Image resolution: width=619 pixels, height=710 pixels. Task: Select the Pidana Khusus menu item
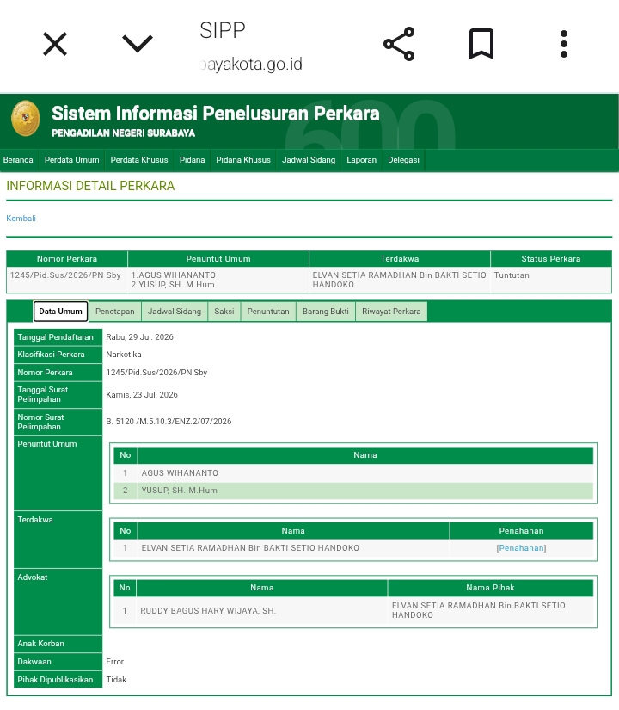243,160
